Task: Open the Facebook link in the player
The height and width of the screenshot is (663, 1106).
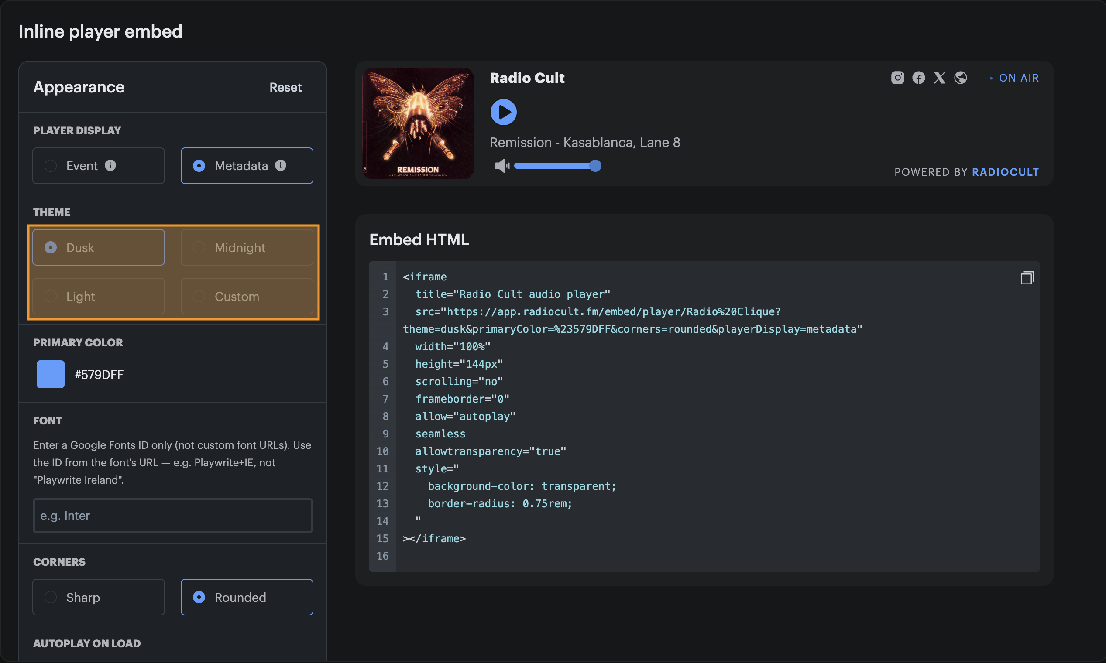Action: point(918,78)
